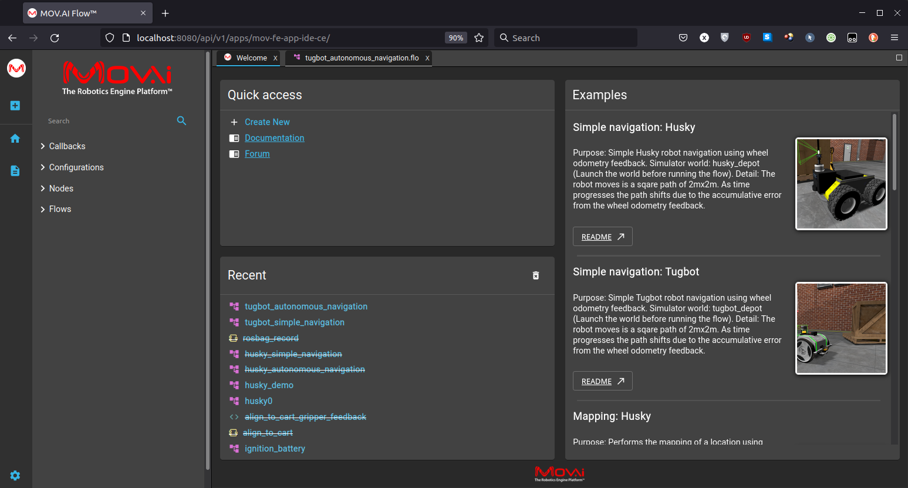The image size is (908, 488).
Task: Click the search magnifier icon in explorer
Action: coord(181,120)
